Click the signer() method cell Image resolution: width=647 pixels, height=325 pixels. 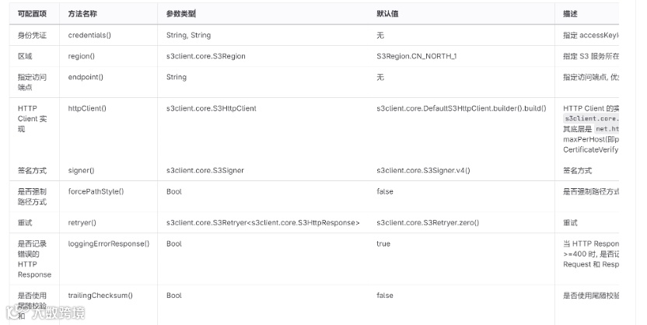tap(81, 170)
